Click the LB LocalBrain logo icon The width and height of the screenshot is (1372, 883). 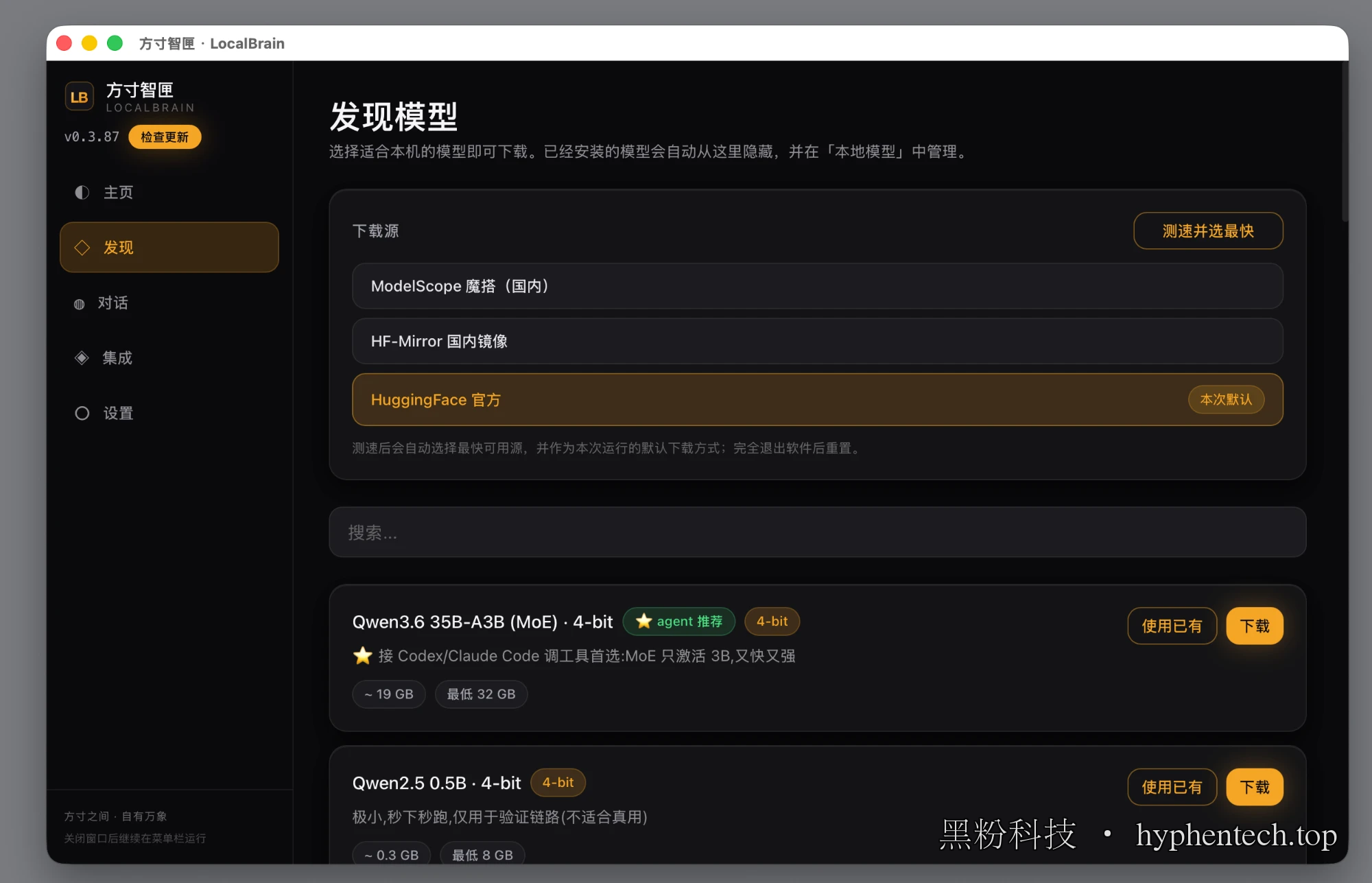click(x=79, y=97)
